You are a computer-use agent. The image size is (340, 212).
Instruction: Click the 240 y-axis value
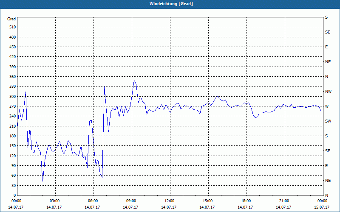click(x=13, y=116)
